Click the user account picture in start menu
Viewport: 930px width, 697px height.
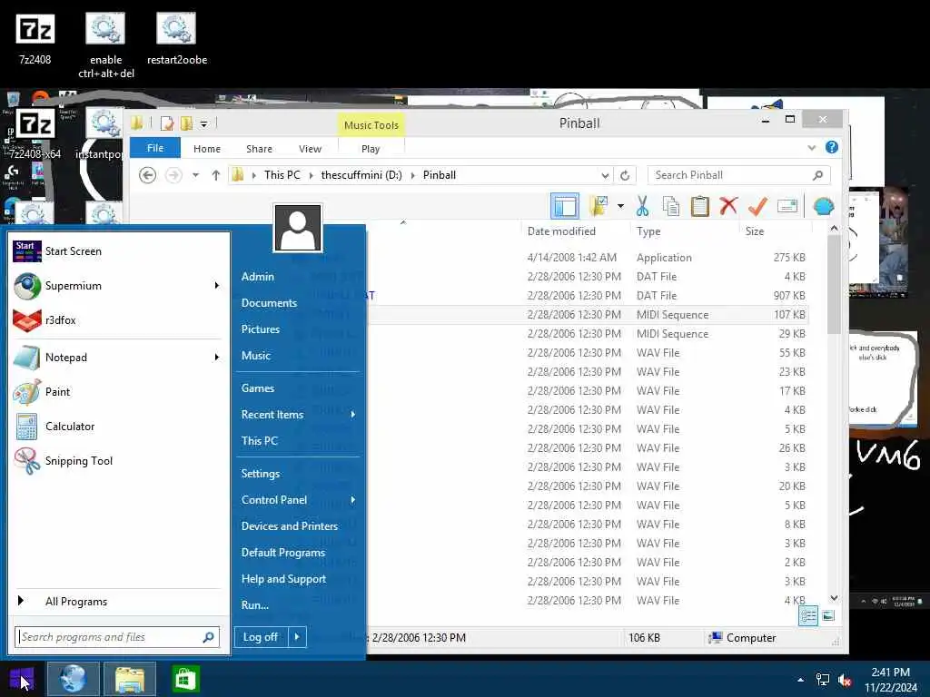298,228
